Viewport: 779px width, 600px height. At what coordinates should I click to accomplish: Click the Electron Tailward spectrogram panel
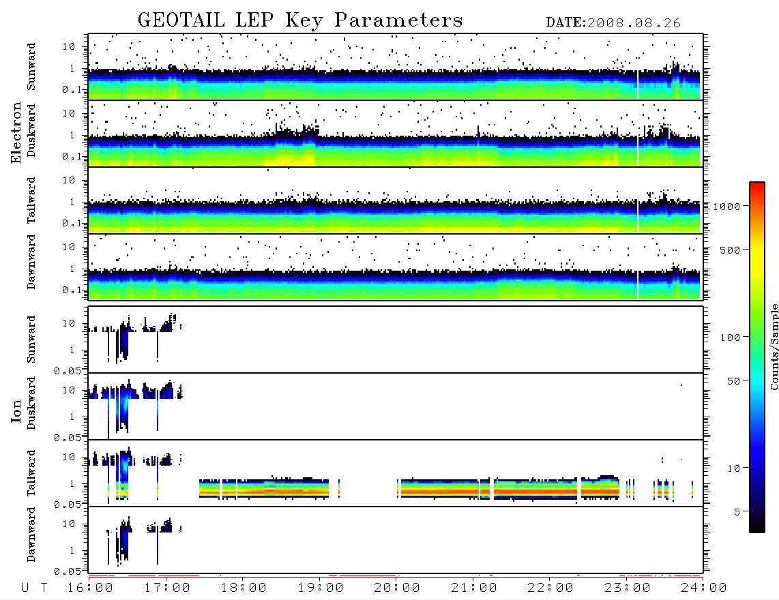coord(396,200)
